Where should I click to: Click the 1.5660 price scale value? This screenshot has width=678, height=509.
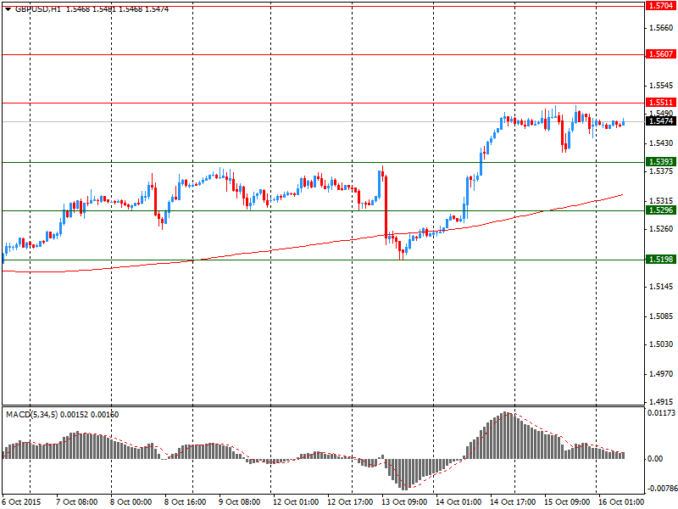[662, 28]
